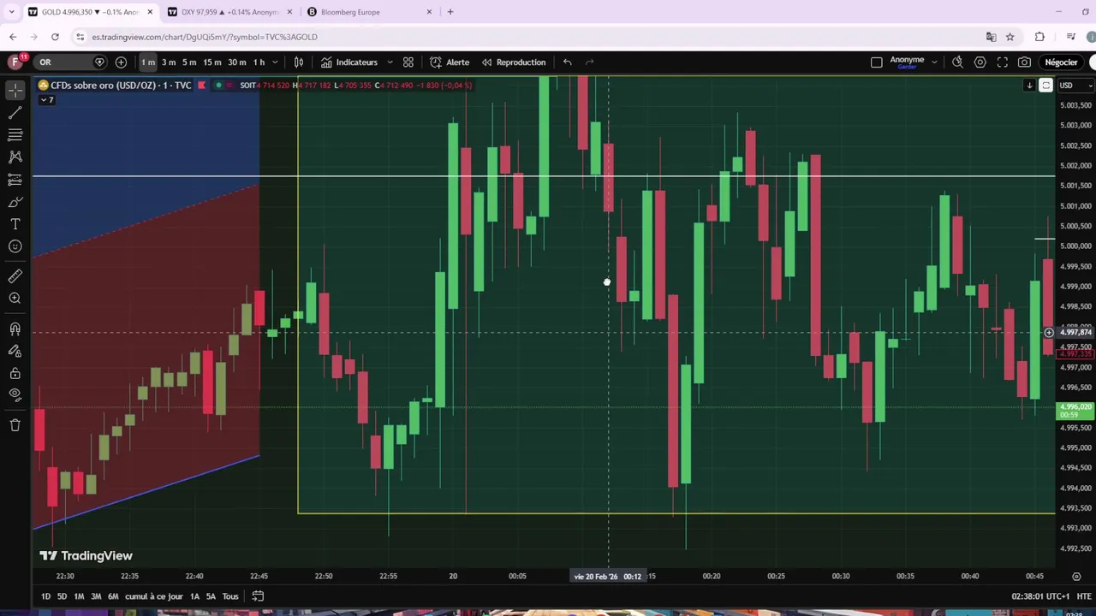Image resolution: width=1096 pixels, height=616 pixels.
Task: Click the red flag on symbol legend
Action: 201,85
